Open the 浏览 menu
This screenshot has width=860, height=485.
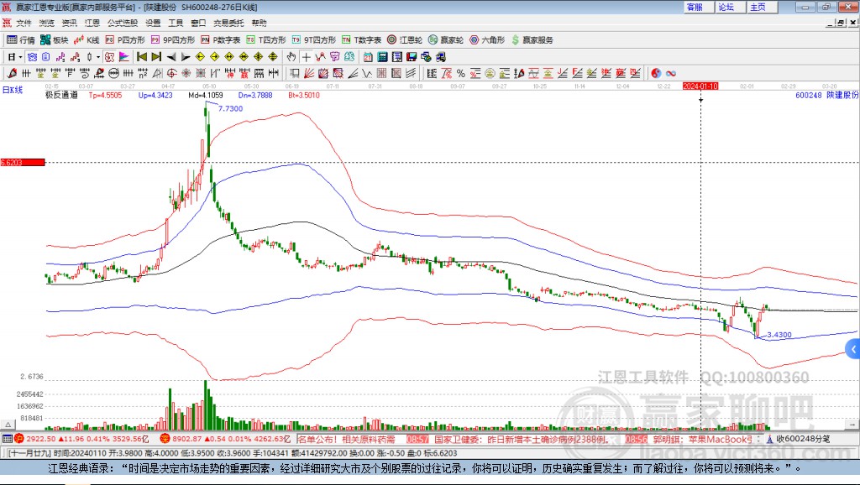click(47, 23)
